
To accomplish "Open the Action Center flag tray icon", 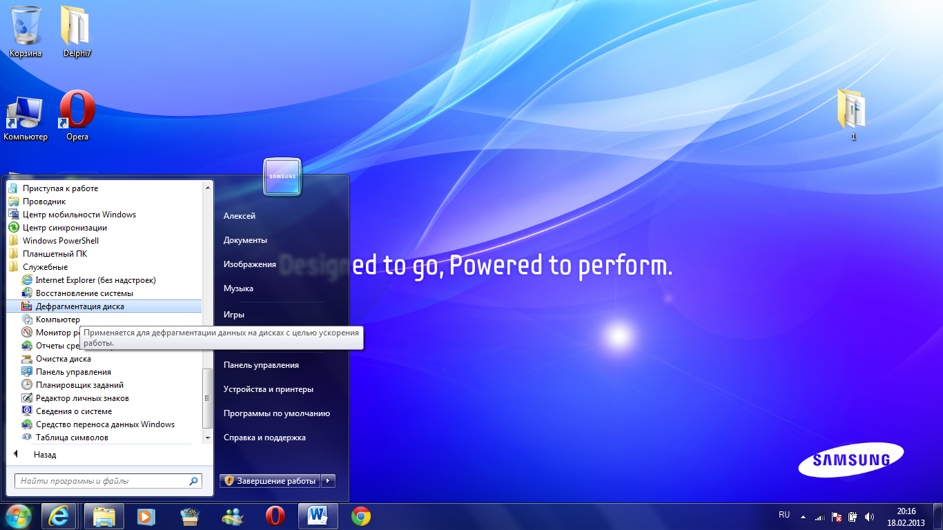I will point(837,516).
